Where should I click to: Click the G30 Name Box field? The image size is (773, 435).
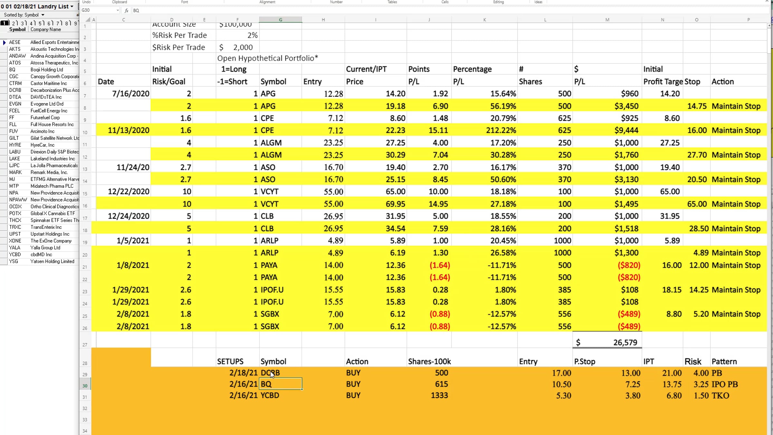click(x=98, y=10)
